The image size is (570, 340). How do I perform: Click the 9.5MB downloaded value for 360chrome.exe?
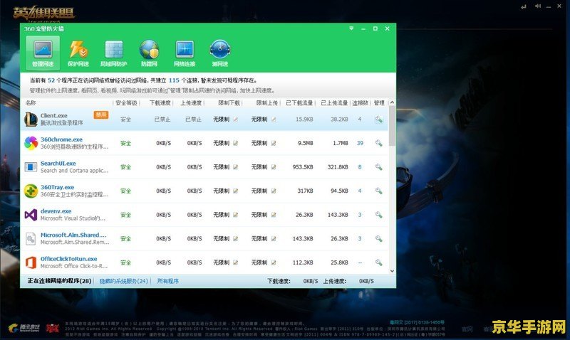[306, 143]
